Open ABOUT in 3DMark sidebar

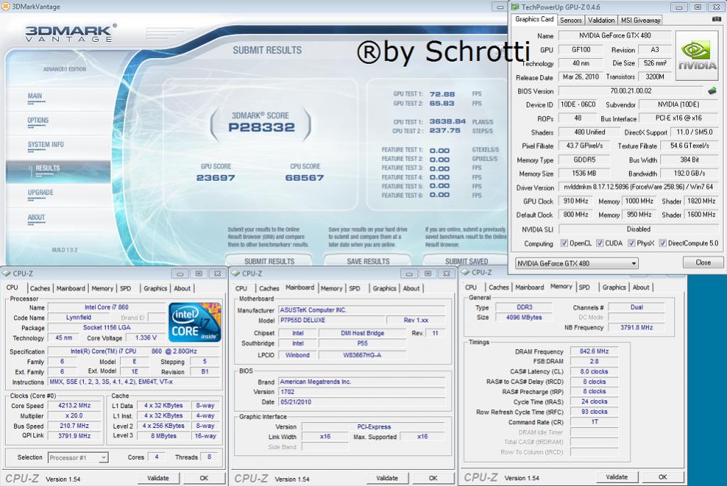(x=36, y=217)
